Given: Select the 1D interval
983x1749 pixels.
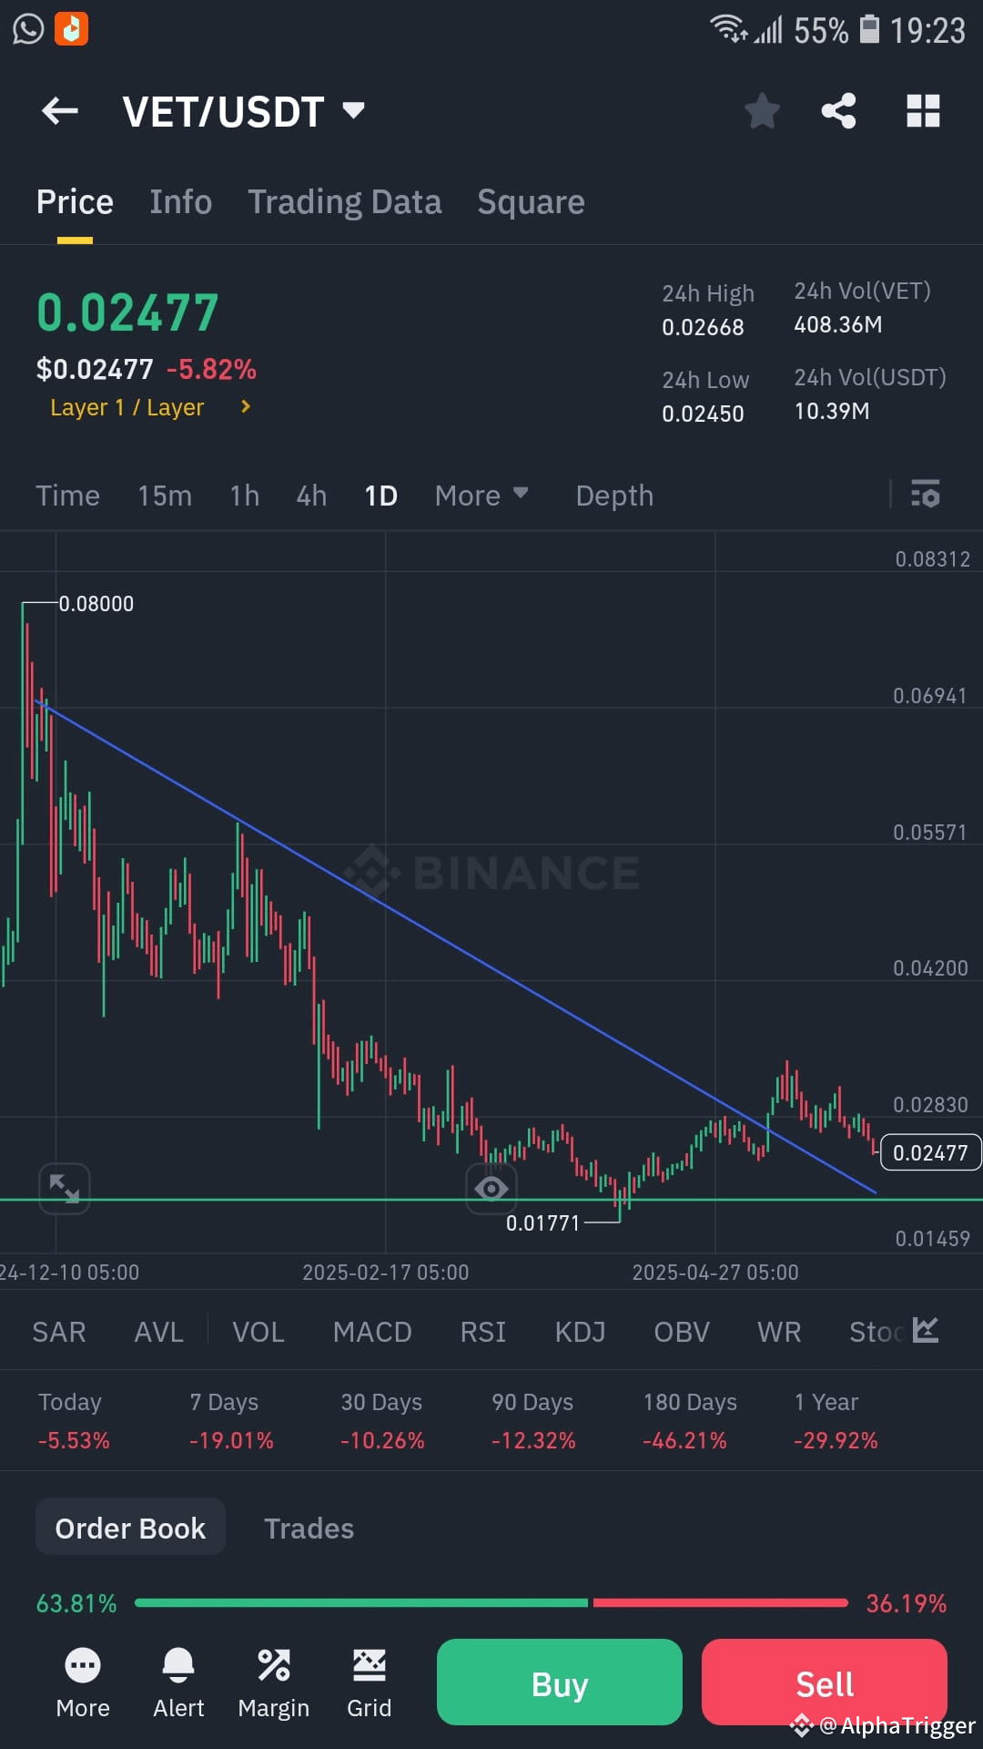Looking at the screenshot, I should coord(380,496).
